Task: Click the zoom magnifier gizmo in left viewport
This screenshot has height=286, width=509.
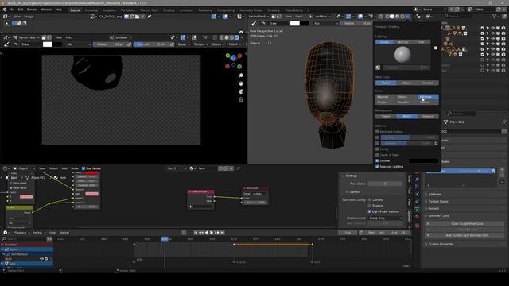Action: pos(240,75)
